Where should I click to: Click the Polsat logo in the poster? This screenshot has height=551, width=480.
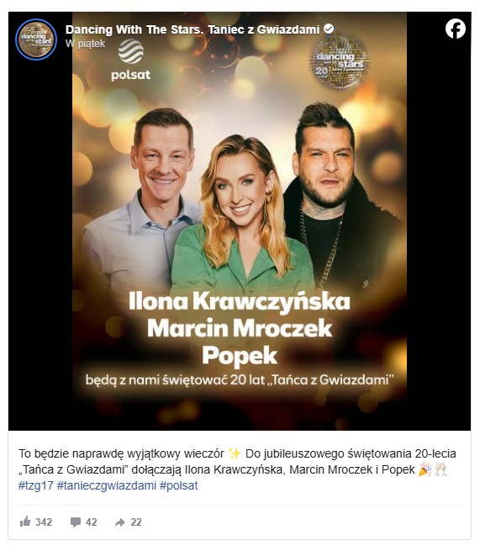click(130, 60)
